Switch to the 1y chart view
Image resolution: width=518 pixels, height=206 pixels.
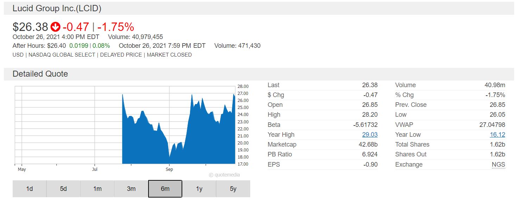tap(199, 189)
